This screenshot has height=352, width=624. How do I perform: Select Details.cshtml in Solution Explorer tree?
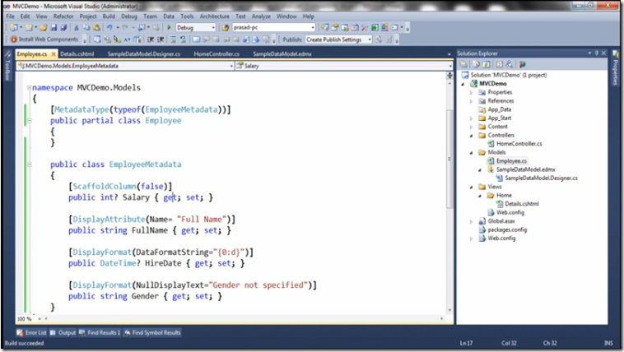522,204
